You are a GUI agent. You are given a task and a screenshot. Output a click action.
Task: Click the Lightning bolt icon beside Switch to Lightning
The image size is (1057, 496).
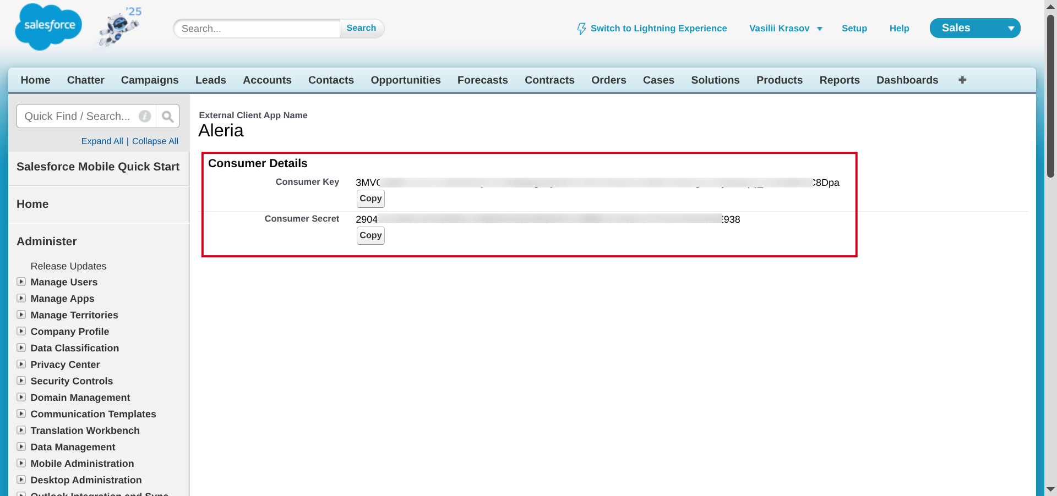pyautogui.click(x=581, y=29)
